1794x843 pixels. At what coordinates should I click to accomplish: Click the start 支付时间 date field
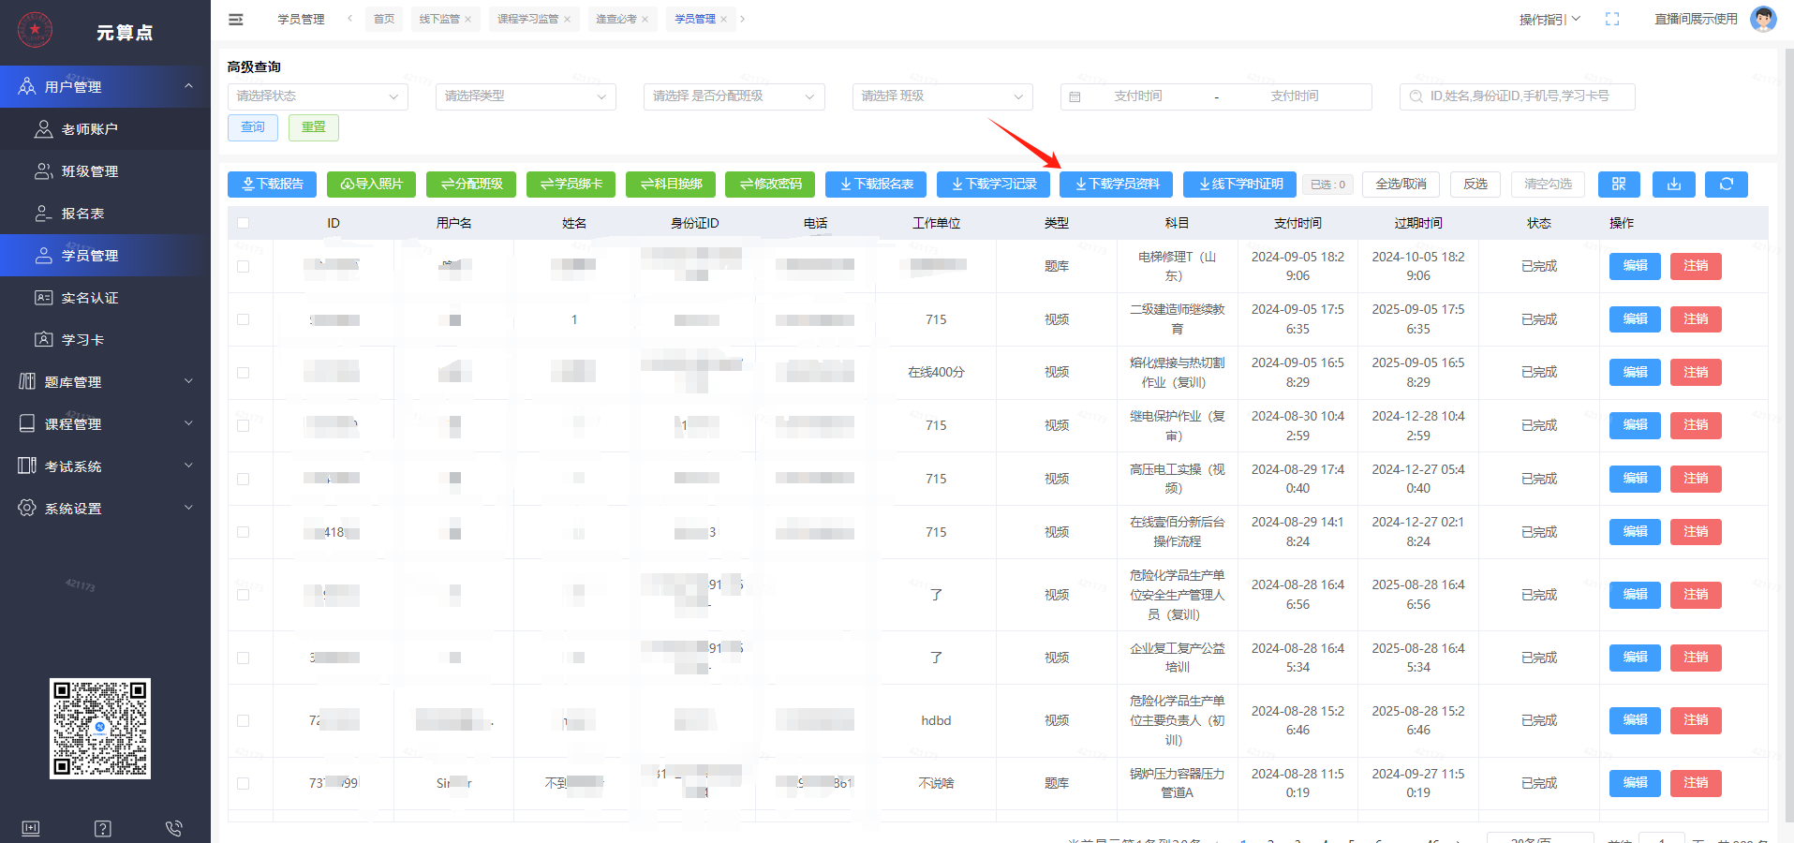point(1137,96)
